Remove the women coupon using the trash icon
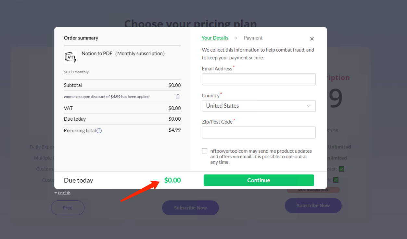 177,97
